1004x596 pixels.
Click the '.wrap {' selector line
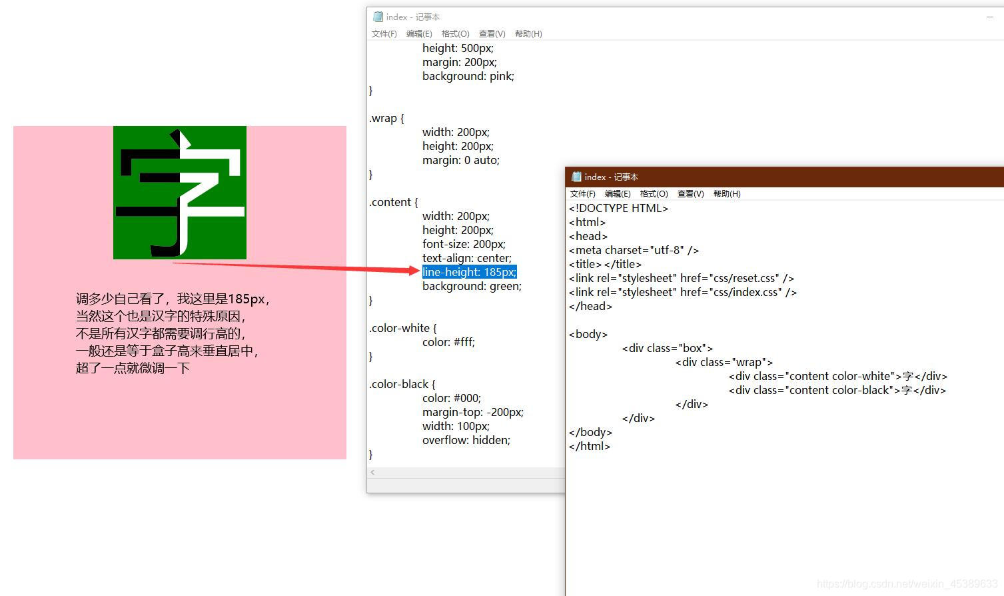click(386, 118)
